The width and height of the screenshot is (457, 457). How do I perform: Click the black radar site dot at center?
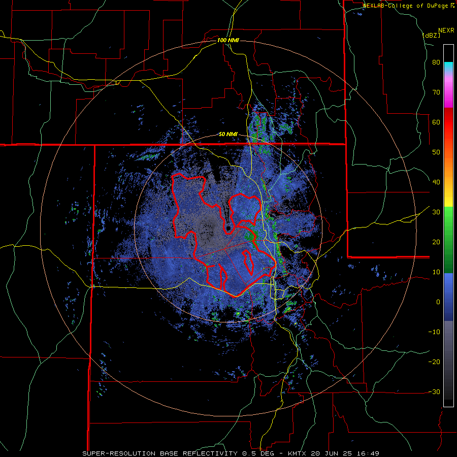click(x=228, y=228)
